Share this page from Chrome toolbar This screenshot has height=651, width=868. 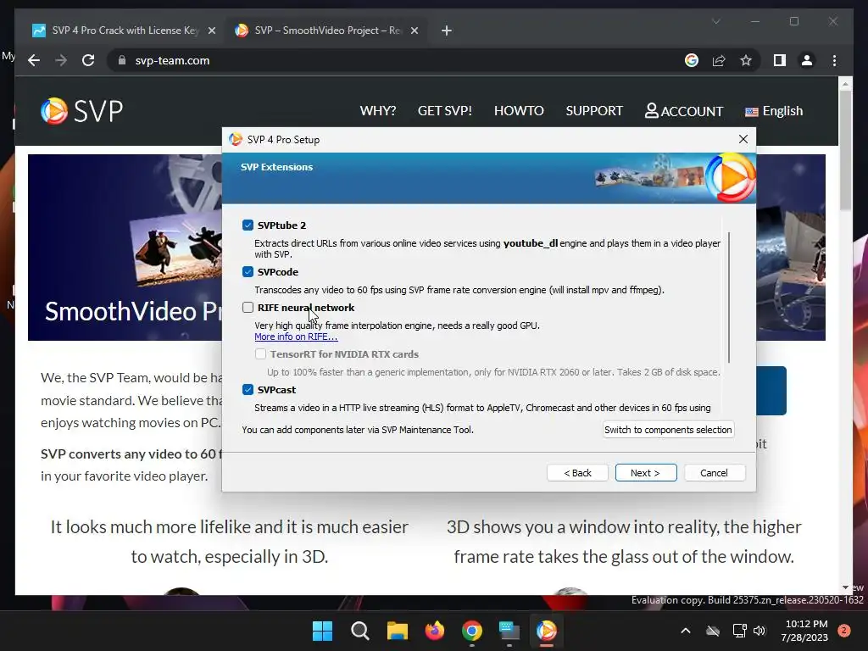tap(719, 60)
